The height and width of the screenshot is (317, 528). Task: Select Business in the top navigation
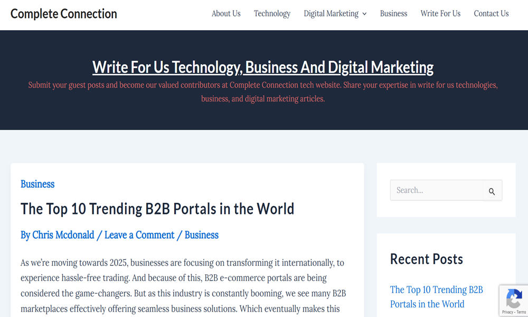tap(393, 14)
